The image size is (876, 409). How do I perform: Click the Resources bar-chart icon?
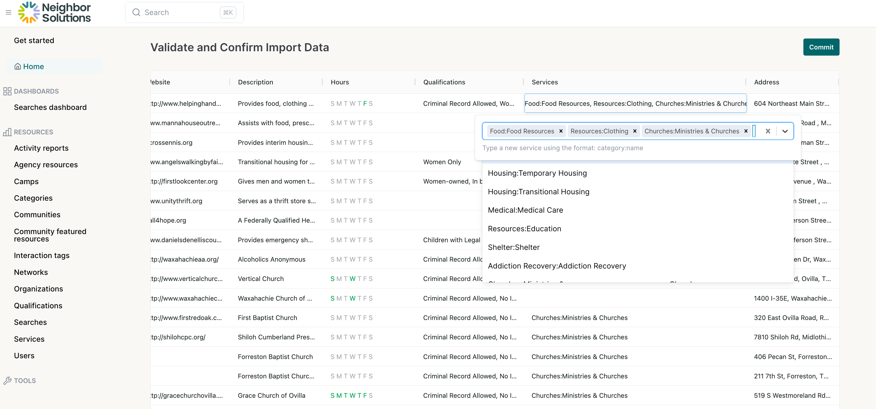click(7, 132)
